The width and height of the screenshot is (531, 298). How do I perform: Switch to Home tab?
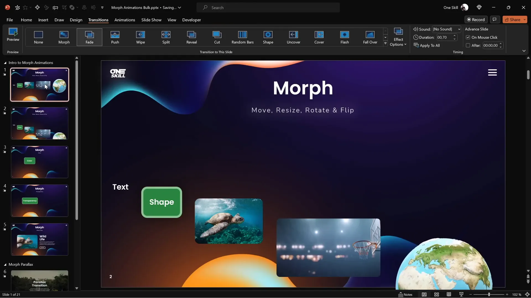(26, 20)
